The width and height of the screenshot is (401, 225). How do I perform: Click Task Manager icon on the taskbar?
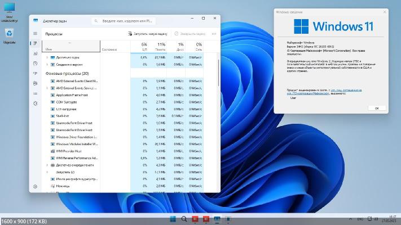tap(217, 219)
